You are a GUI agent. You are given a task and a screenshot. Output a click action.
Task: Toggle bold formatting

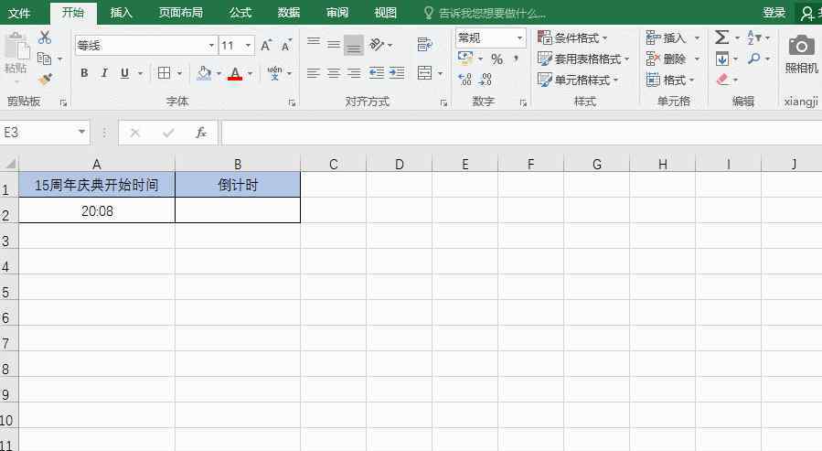tap(84, 73)
